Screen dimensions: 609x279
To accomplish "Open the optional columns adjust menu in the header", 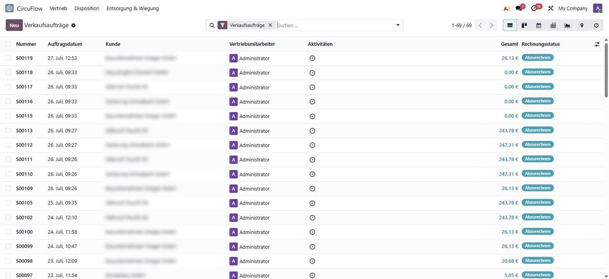I will 597,44.
